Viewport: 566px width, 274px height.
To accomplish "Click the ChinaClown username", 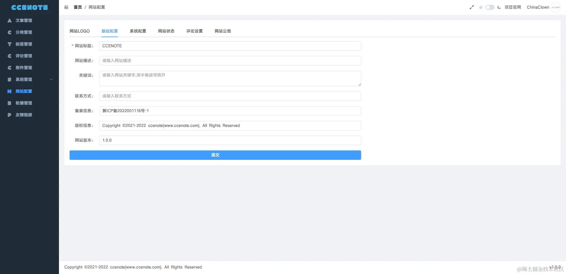I will 538,7.
